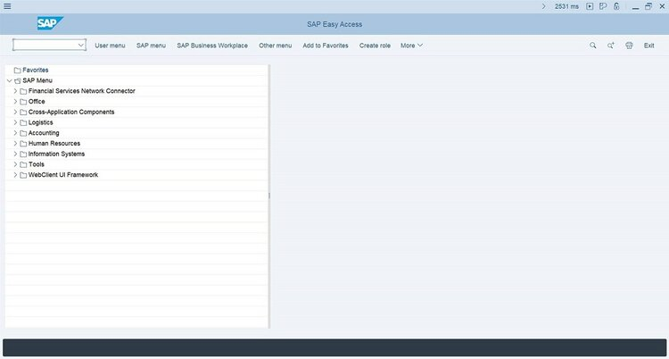Restore down the SAP window

(648, 6)
